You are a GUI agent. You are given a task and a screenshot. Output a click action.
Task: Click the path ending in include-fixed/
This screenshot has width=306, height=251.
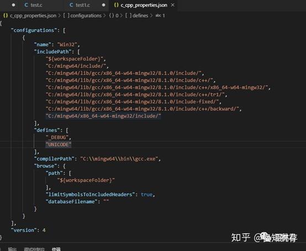pos(132,102)
